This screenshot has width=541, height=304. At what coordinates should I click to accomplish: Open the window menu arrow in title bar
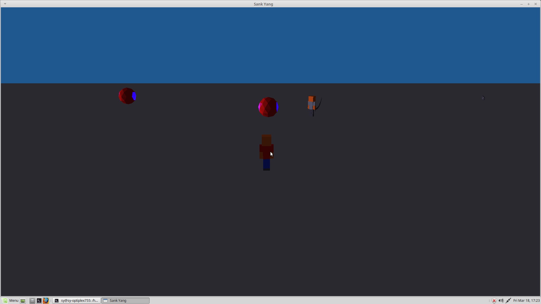point(5,4)
